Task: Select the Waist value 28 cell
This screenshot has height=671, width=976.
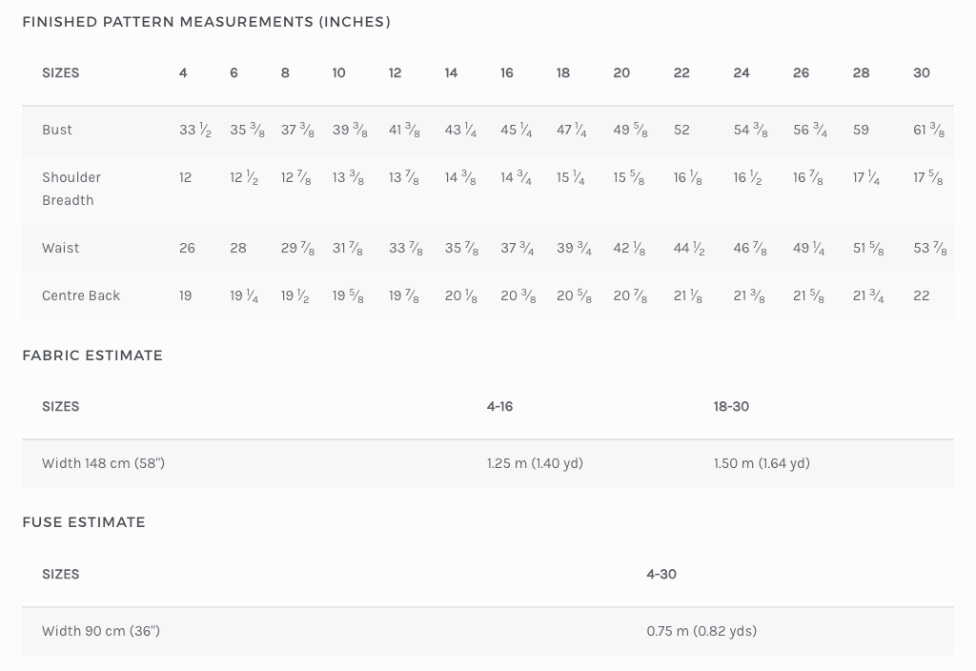Action: tap(238, 248)
